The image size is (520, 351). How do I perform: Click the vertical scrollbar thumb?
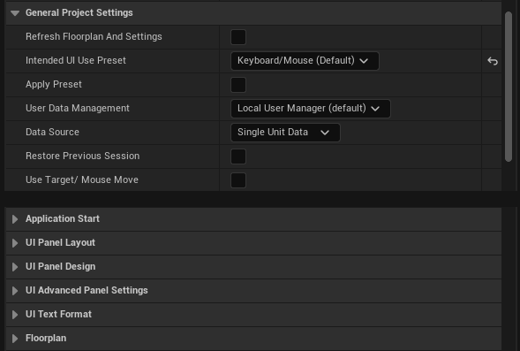click(509, 87)
